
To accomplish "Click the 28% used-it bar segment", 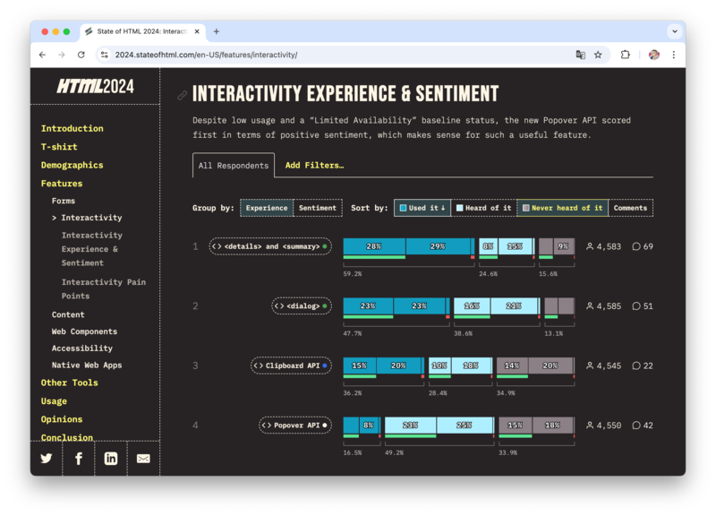I will tap(374, 246).
